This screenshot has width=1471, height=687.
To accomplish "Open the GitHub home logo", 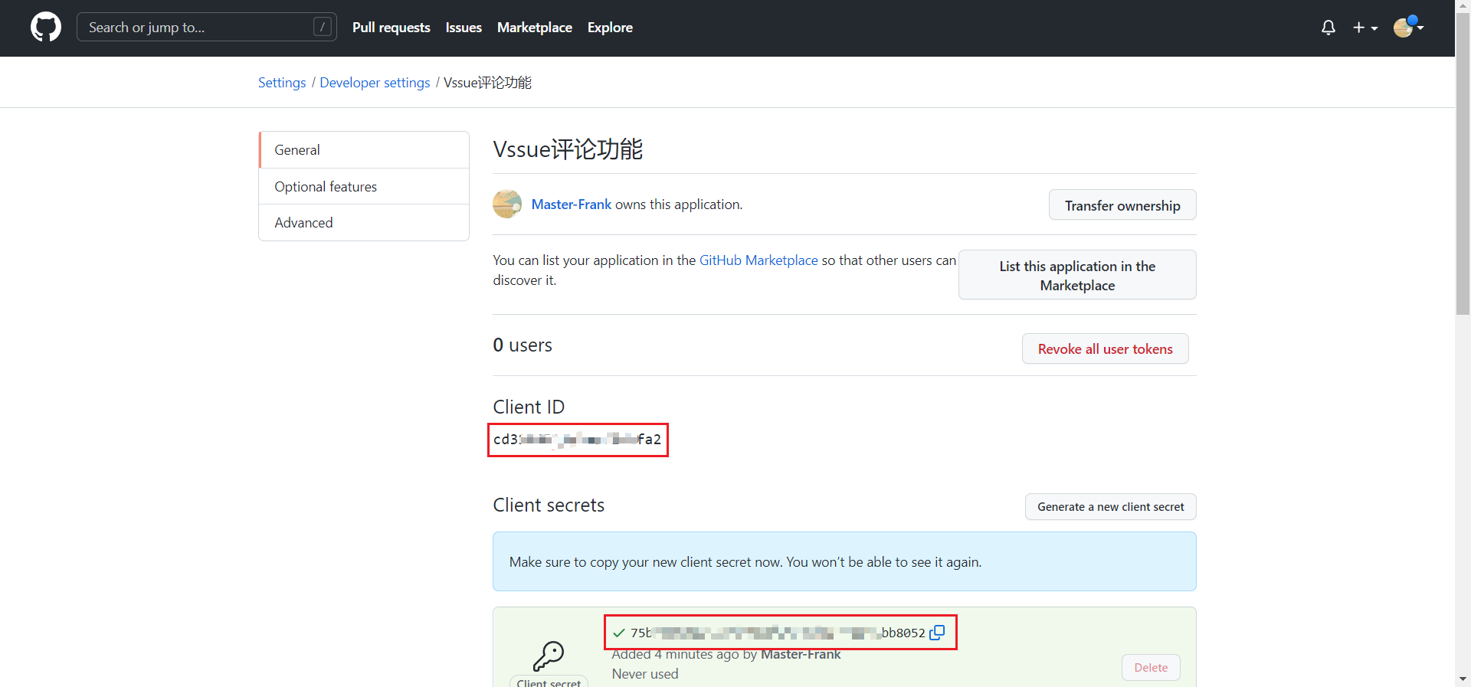I will click(x=46, y=27).
